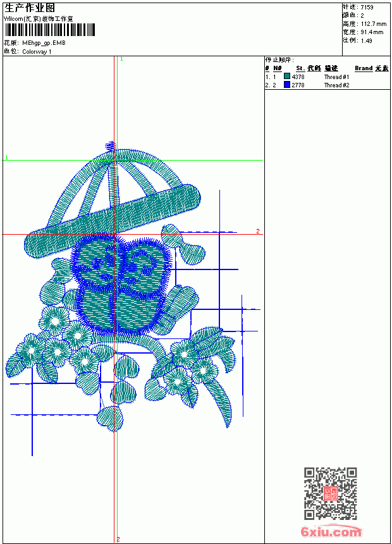Click the St. column header
Screen dimensions: 392x544
pos(300,68)
